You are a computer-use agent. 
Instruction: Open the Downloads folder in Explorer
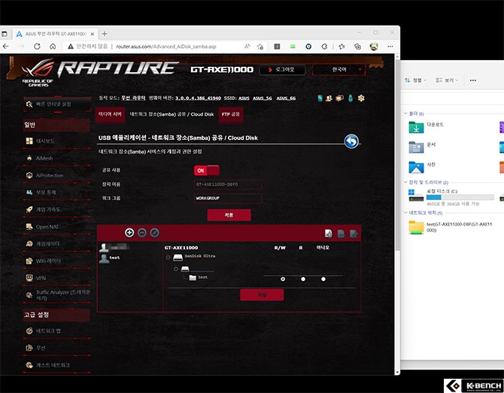(426, 126)
